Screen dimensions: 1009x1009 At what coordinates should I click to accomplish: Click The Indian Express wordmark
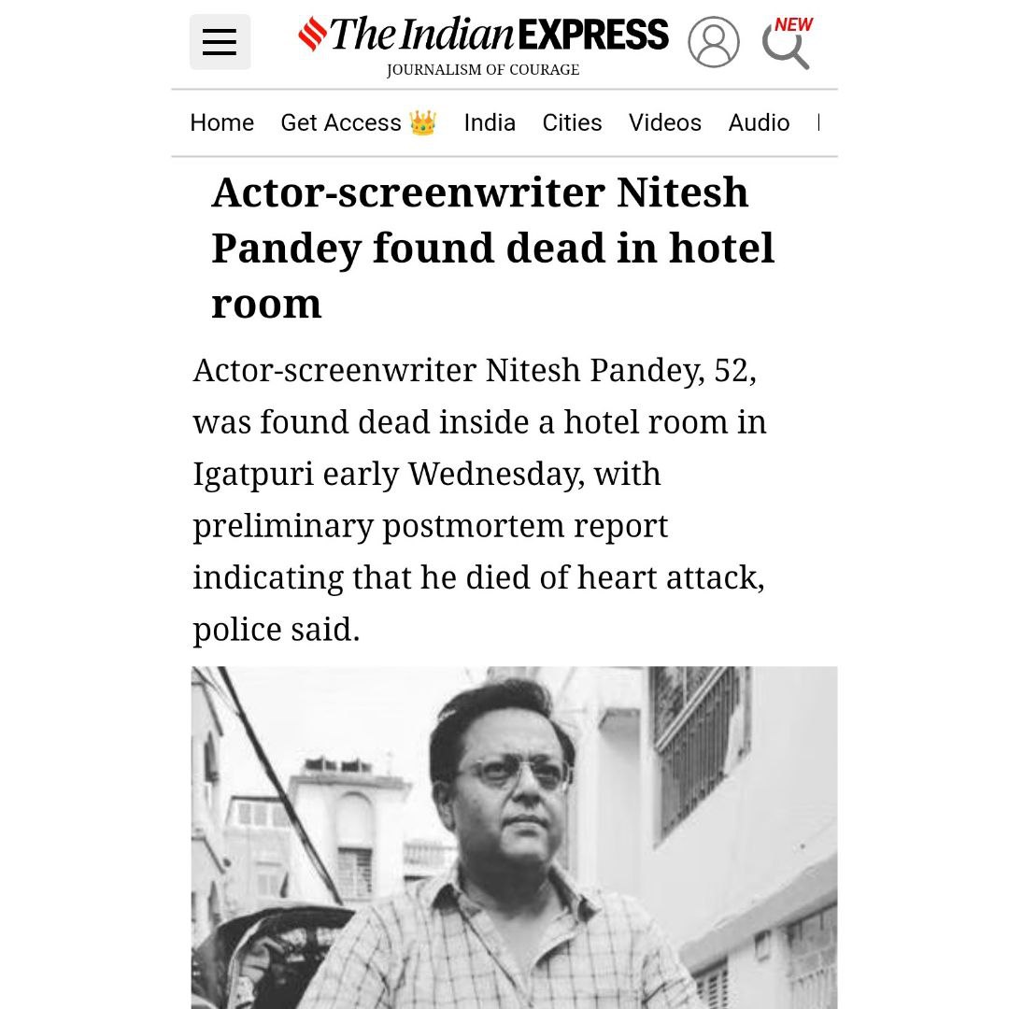(x=500, y=36)
